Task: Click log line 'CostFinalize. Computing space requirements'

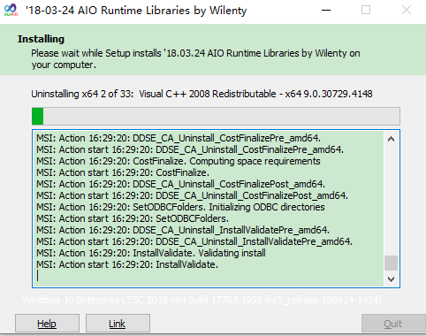Action: [179, 161]
